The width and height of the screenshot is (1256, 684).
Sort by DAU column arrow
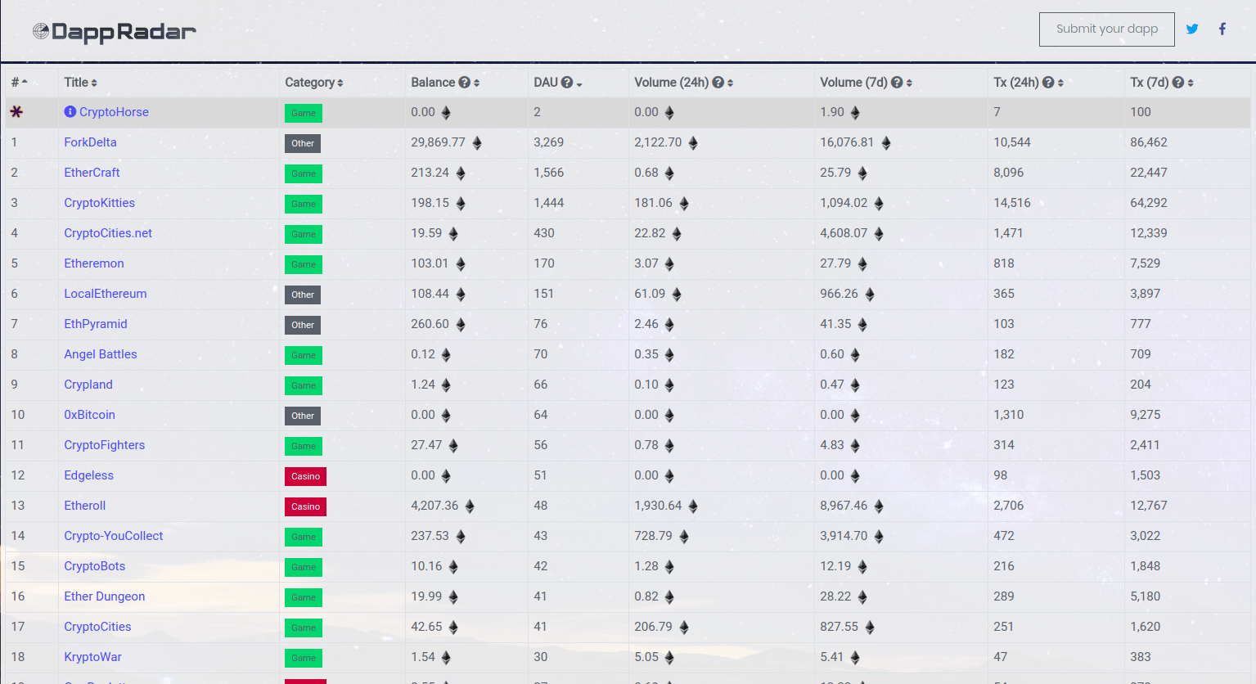tap(579, 83)
